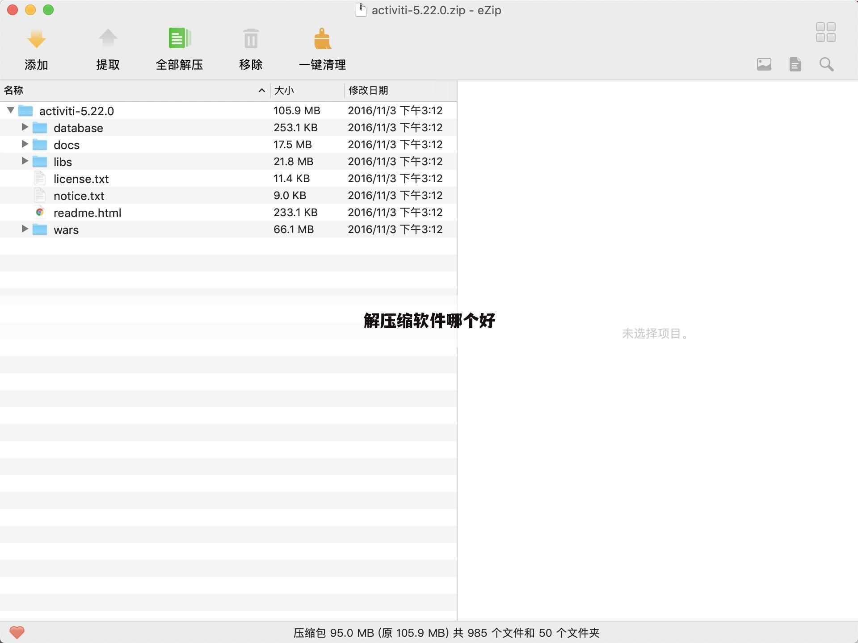Expand the docs folder
This screenshot has width=858, height=643.
[25, 144]
